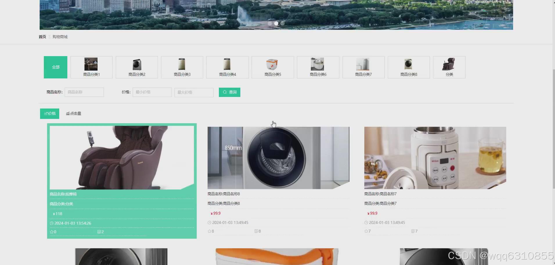Image resolution: width=555 pixels, height=265 pixels.
Task: Open the 商品名称8 washing machine image
Action: pos(278,158)
